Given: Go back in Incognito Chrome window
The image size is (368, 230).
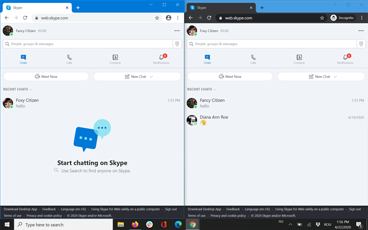Looking at the screenshot, I should (191, 18).
